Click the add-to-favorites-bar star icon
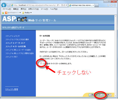This screenshot has height=100, width=118. tap(3, 13)
